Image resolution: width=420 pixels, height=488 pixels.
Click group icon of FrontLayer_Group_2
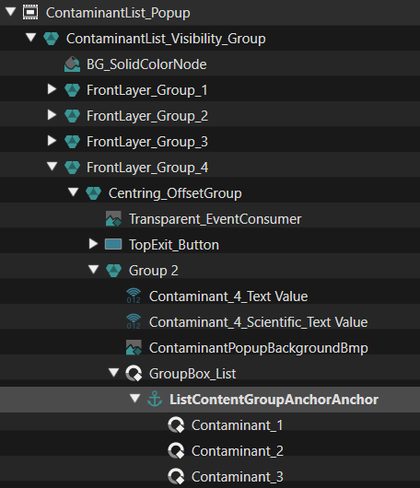tap(72, 116)
